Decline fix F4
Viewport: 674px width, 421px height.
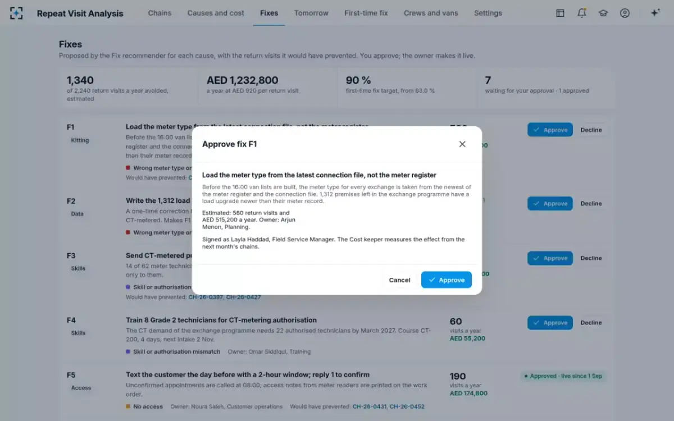[x=591, y=323]
